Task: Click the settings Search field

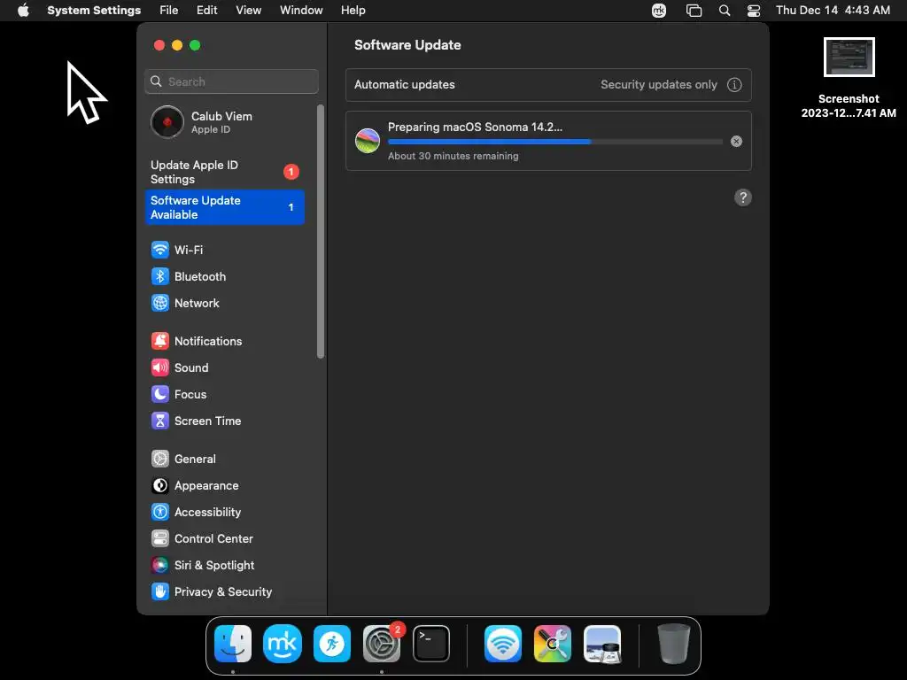Action: [x=231, y=81]
